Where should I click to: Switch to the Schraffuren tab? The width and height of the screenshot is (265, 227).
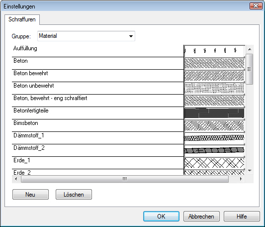[x=22, y=19]
